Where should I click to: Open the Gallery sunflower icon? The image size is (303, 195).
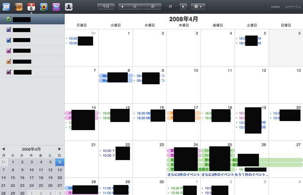pos(44,7)
